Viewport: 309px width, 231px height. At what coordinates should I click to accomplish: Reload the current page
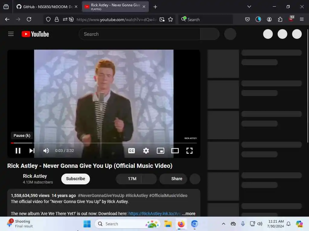click(29, 19)
